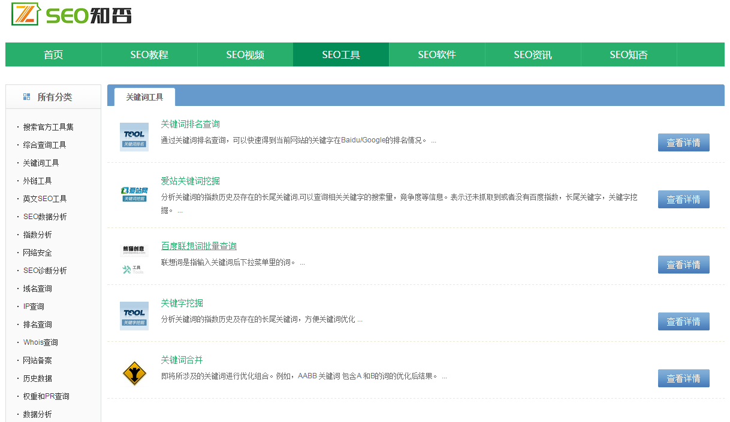Click the 关键词排名查询 tool thumbnail icon
Image resolution: width=730 pixels, height=422 pixels.
[x=134, y=137]
